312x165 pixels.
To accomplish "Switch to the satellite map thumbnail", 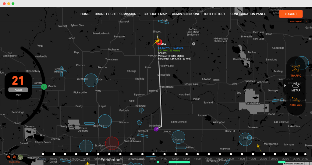I will pyautogui.click(x=20, y=157).
